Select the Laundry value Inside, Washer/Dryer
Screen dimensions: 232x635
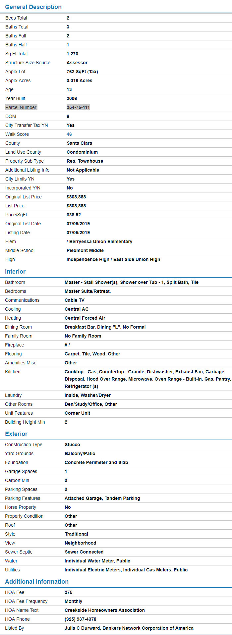[88, 395]
